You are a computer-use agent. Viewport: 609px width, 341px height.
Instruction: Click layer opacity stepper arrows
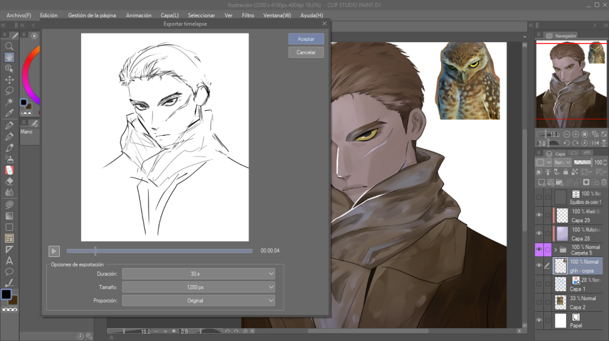point(605,163)
